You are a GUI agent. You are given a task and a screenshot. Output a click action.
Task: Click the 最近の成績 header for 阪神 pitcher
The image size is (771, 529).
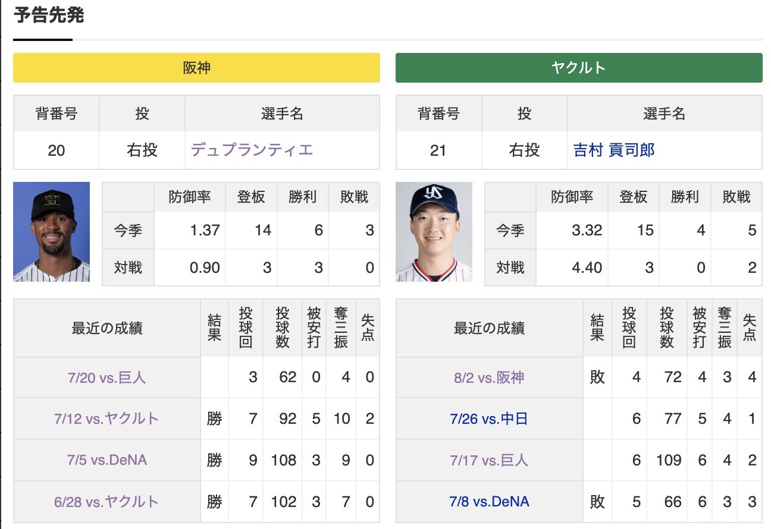point(106,328)
